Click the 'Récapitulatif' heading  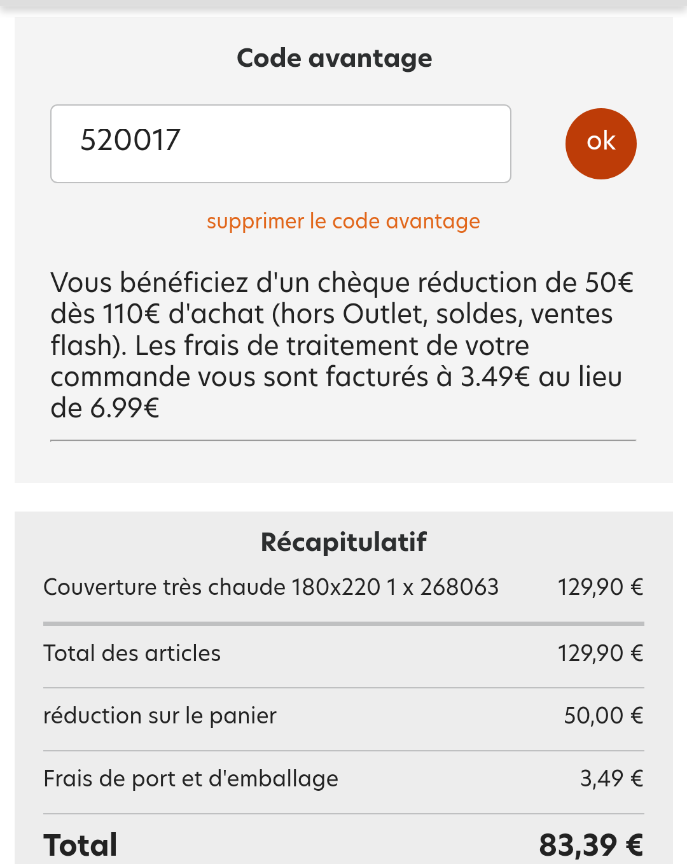click(x=343, y=542)
